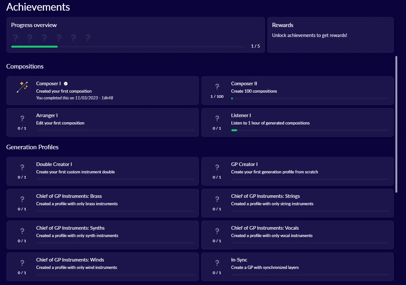Click the Composer II title
This screenshot has height=285, width=406.
244,84
